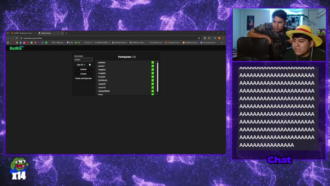Click the browser forward arrow
This screenshot has width=330, height=186.
(x=12, y=38)
